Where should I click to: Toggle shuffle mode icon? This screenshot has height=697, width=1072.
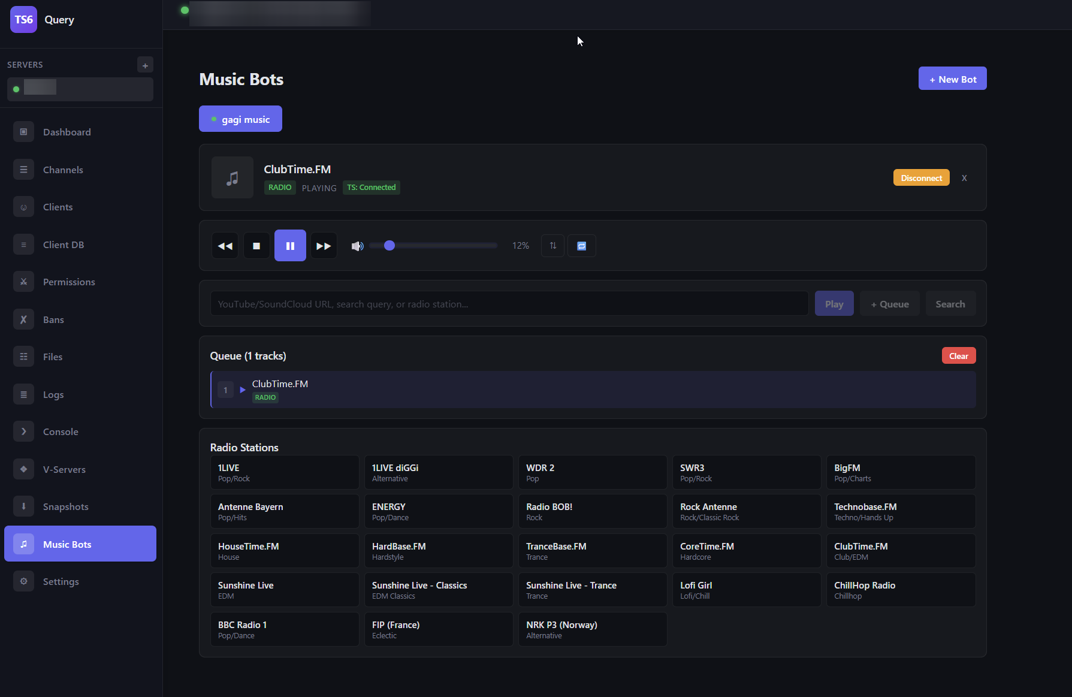click(x=552, y=246)
